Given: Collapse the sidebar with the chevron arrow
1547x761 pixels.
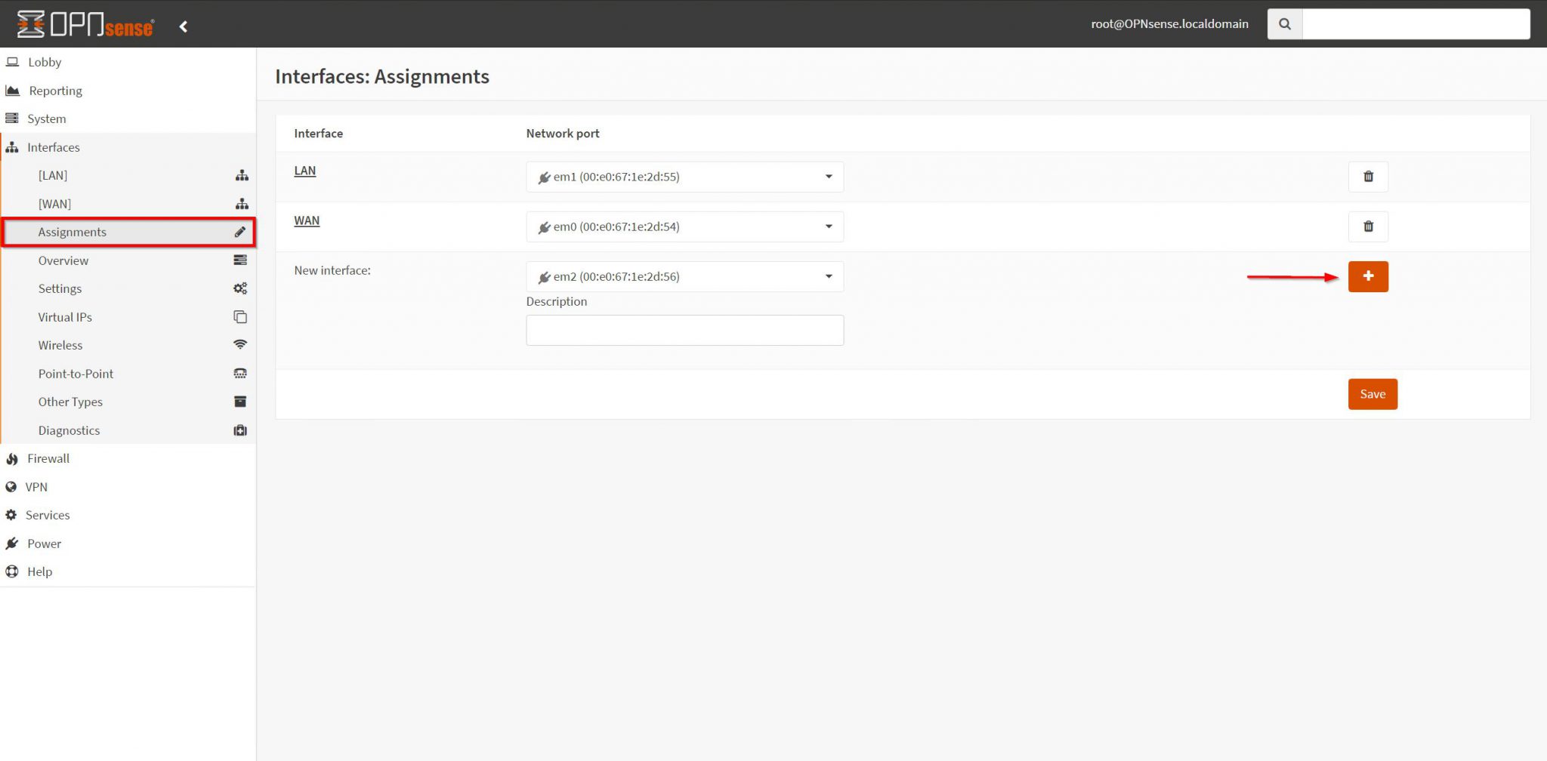Looking at the screenshot, I should click(184, 26).
